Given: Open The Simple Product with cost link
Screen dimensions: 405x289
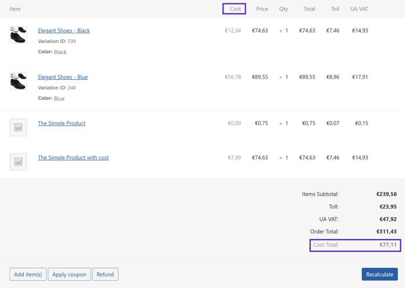Looking at the screenshot, I should tap(73, 158).
